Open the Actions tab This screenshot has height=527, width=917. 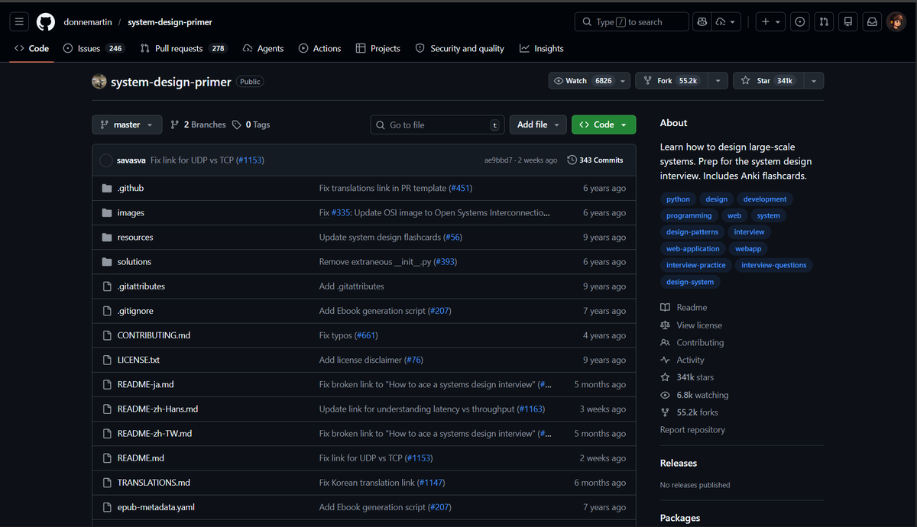pyautogui.click(x=319, y=48)
